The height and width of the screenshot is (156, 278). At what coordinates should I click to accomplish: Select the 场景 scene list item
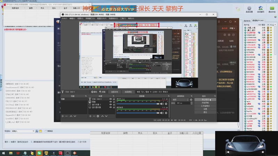pyautogui.click(x=74, y=99)
